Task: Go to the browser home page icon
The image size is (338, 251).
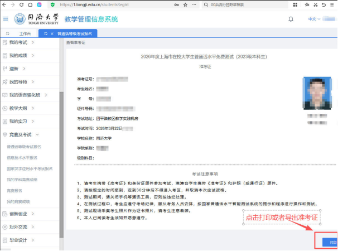Action: click(30, 4)
